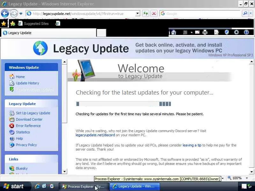Click the Windows Update sidebar header
The width and height of the screenshot is (255, 191).
click(x=31, y=67)
